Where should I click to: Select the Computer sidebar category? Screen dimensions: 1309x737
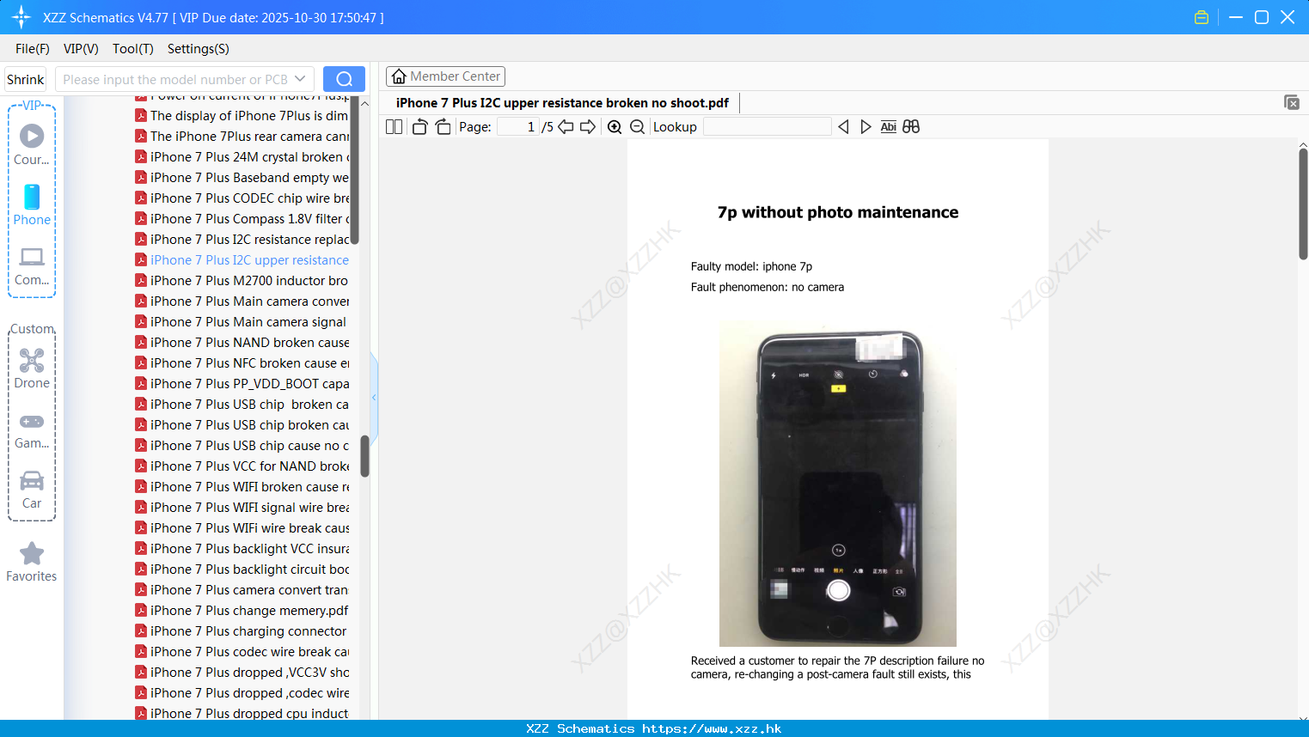click(x=32, y=266)
